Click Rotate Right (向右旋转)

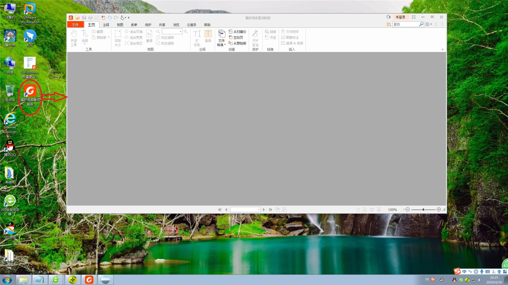coord(165,43)
